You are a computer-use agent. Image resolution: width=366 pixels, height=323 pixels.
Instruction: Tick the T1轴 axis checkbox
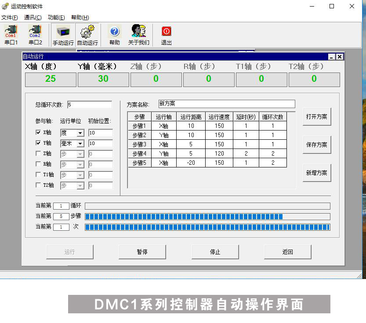tap(38, 175)
